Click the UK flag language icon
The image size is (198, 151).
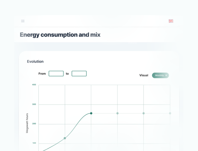pyautogui.click(x=171, y=21)
